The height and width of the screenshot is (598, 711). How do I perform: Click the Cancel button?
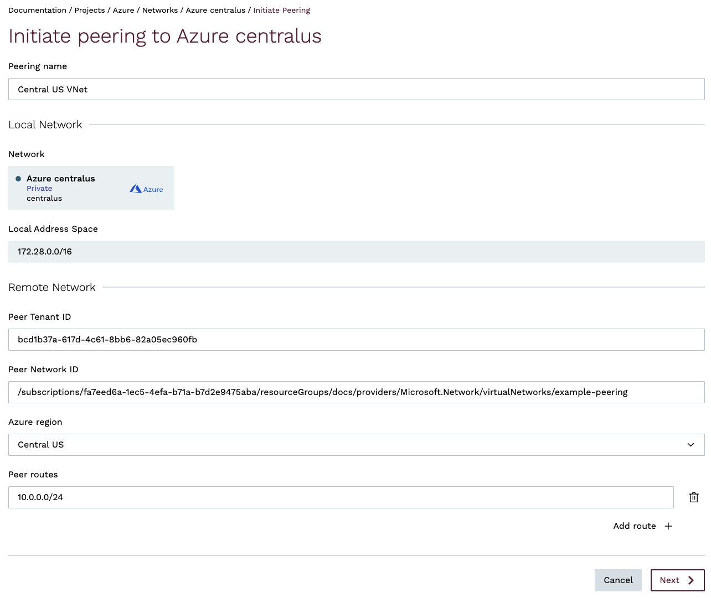click(618, 580)
